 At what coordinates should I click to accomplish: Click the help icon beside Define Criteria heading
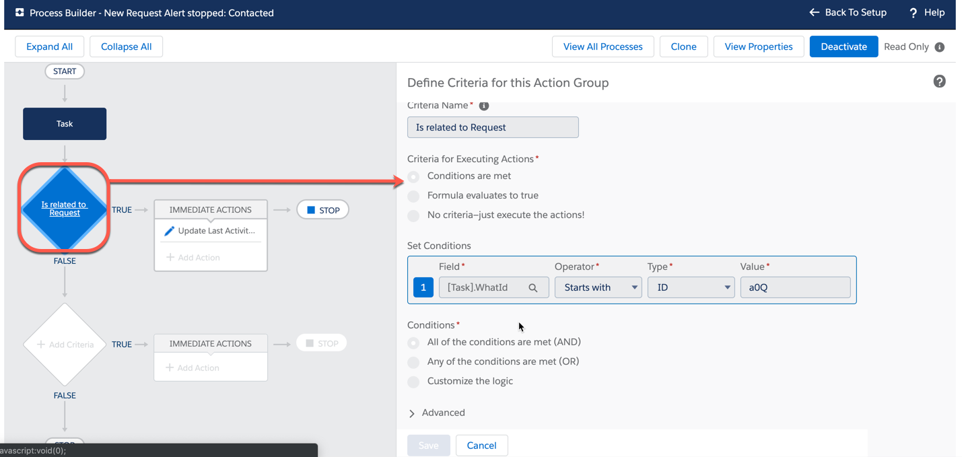pos(940,81)
